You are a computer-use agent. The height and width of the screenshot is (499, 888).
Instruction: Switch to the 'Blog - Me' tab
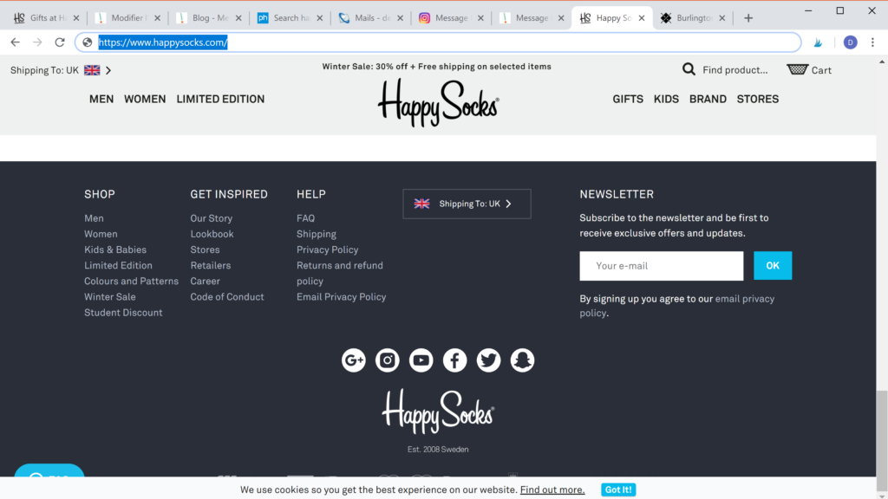click(209, 18)
